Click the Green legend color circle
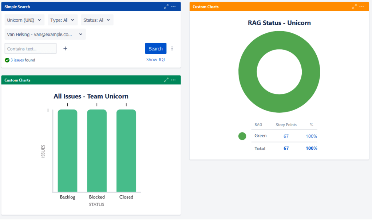Screen dimensions: 372x220 [242, 136]
